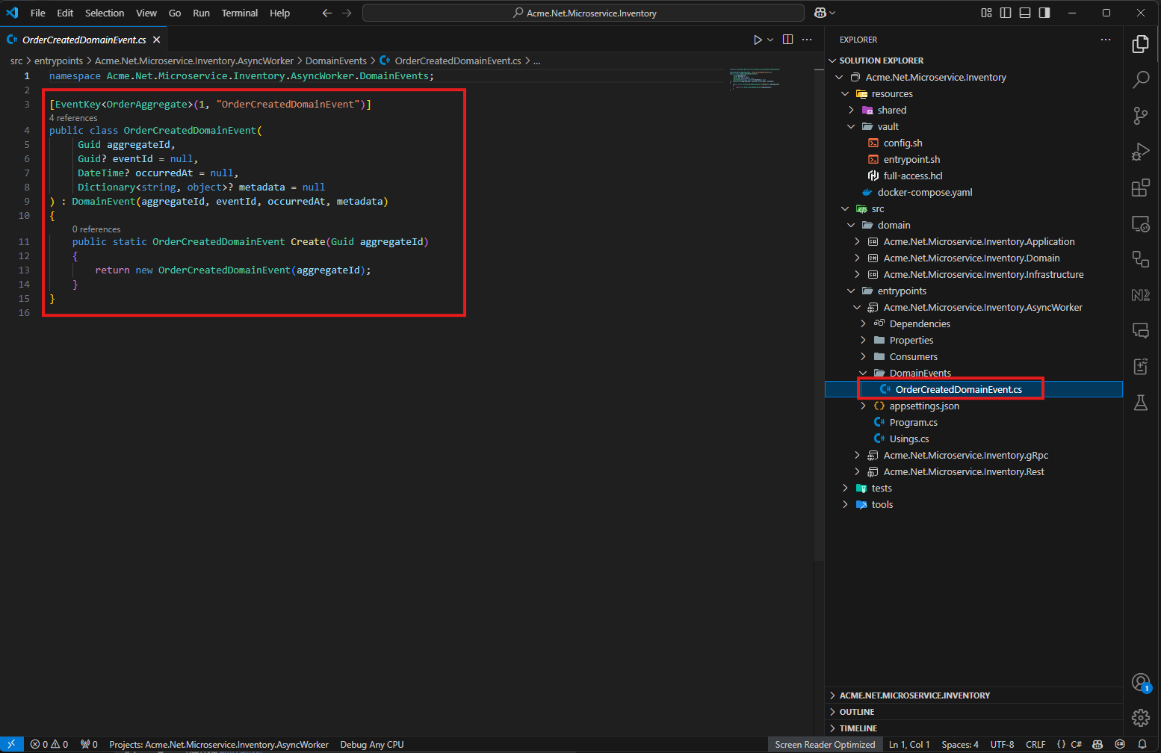
Task: Click the Spaces: 4 indentation item
Action: [960, 745]
